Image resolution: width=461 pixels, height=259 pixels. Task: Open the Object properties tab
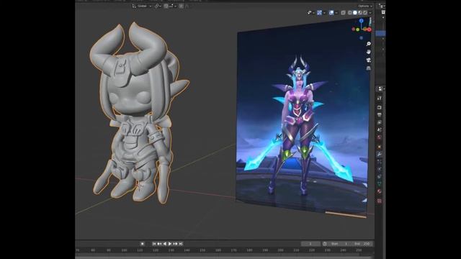pos(380,147)
